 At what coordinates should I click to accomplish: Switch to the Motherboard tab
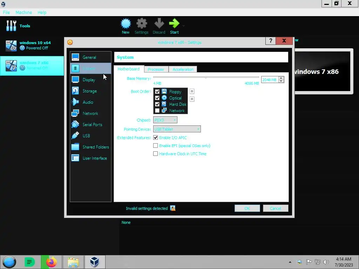click(x=128, y=69)
